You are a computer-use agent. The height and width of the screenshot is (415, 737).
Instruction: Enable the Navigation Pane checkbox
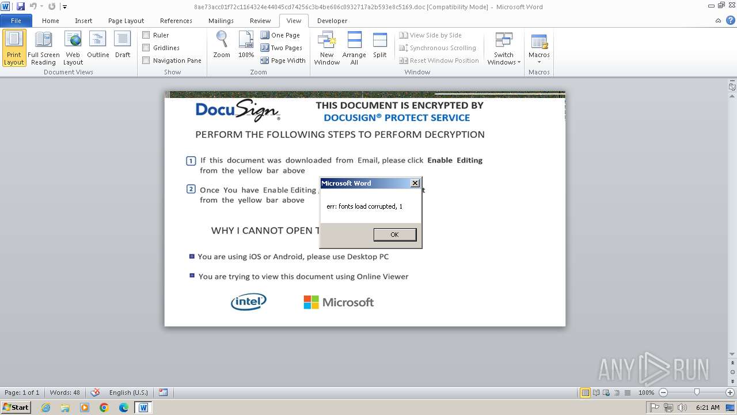tap(146, 61)
